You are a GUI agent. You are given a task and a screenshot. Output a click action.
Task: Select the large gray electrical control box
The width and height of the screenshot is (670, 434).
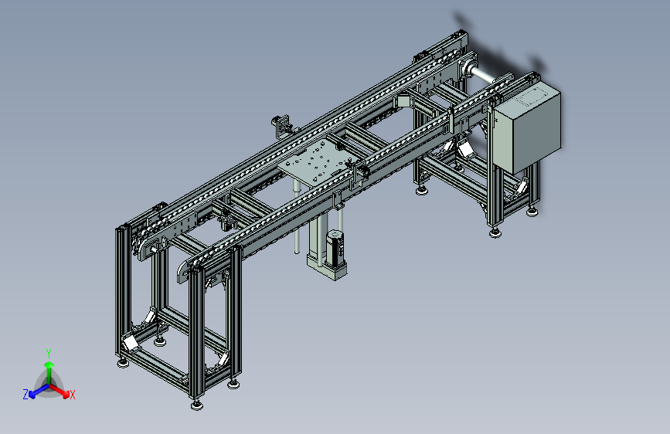(527, 128)
